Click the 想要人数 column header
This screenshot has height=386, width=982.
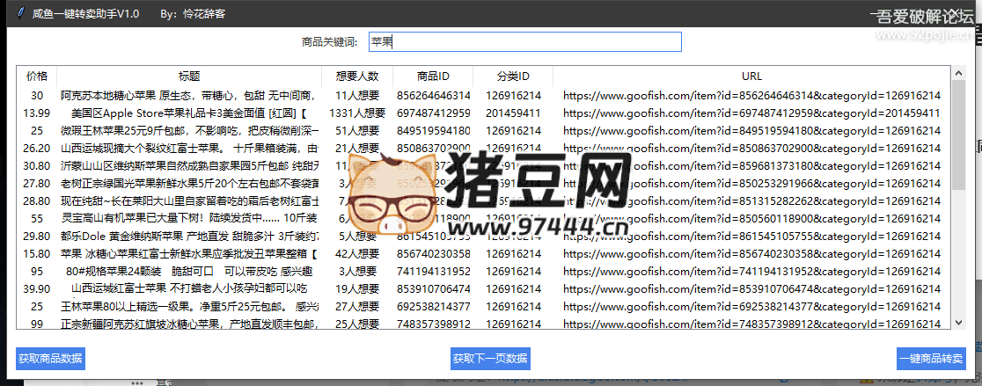357,76
